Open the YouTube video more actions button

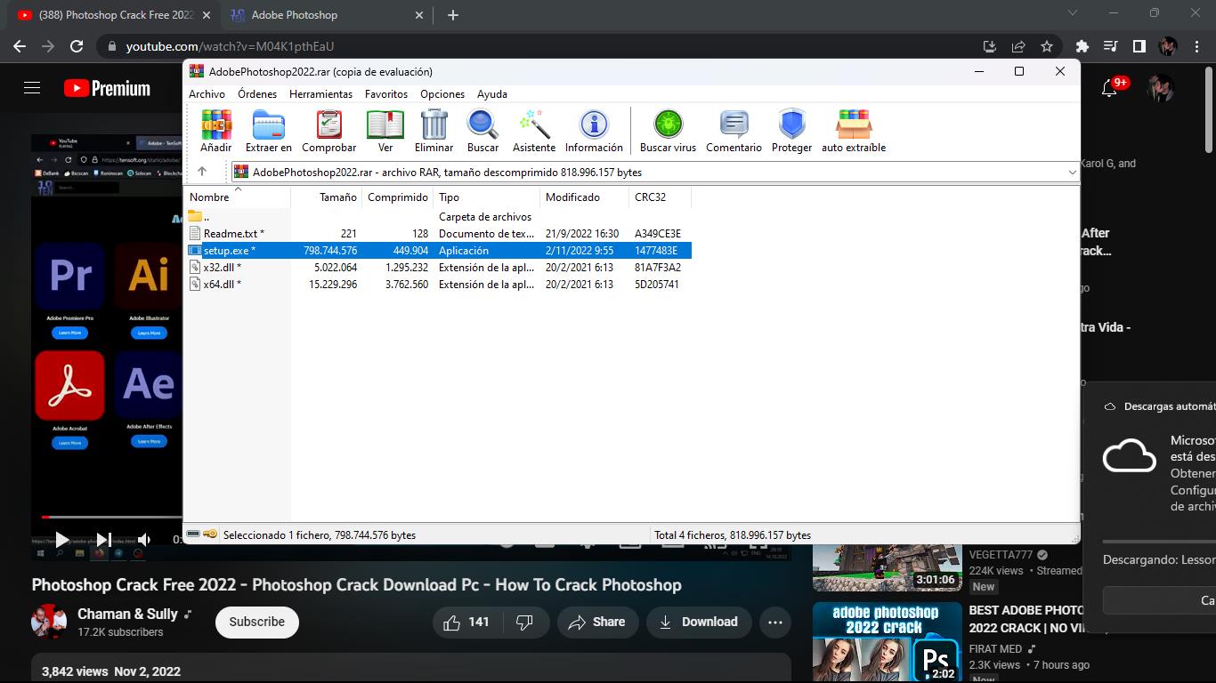click(775, 623)
